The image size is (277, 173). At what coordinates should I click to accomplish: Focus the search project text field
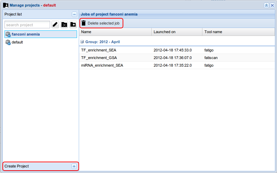pos(27,25)
